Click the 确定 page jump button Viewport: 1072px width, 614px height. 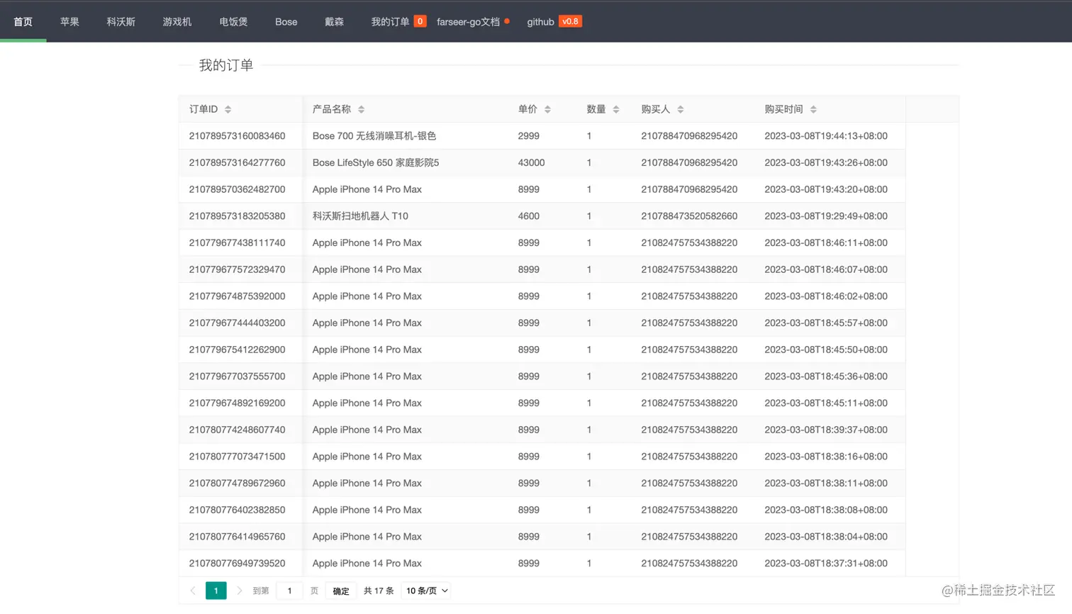(x=341, y=591)
